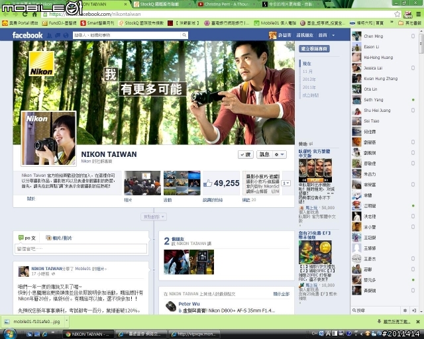This screenshot has height=339, width=424.
Task: Open chat with Jessica Lai
Action: pos(384,68)
